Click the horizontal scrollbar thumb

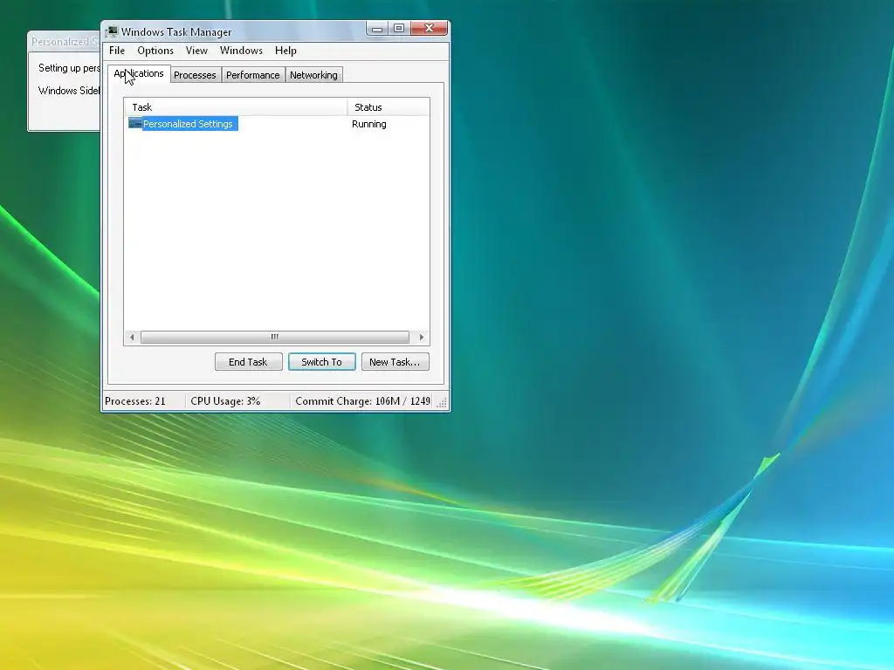[275, 338]
